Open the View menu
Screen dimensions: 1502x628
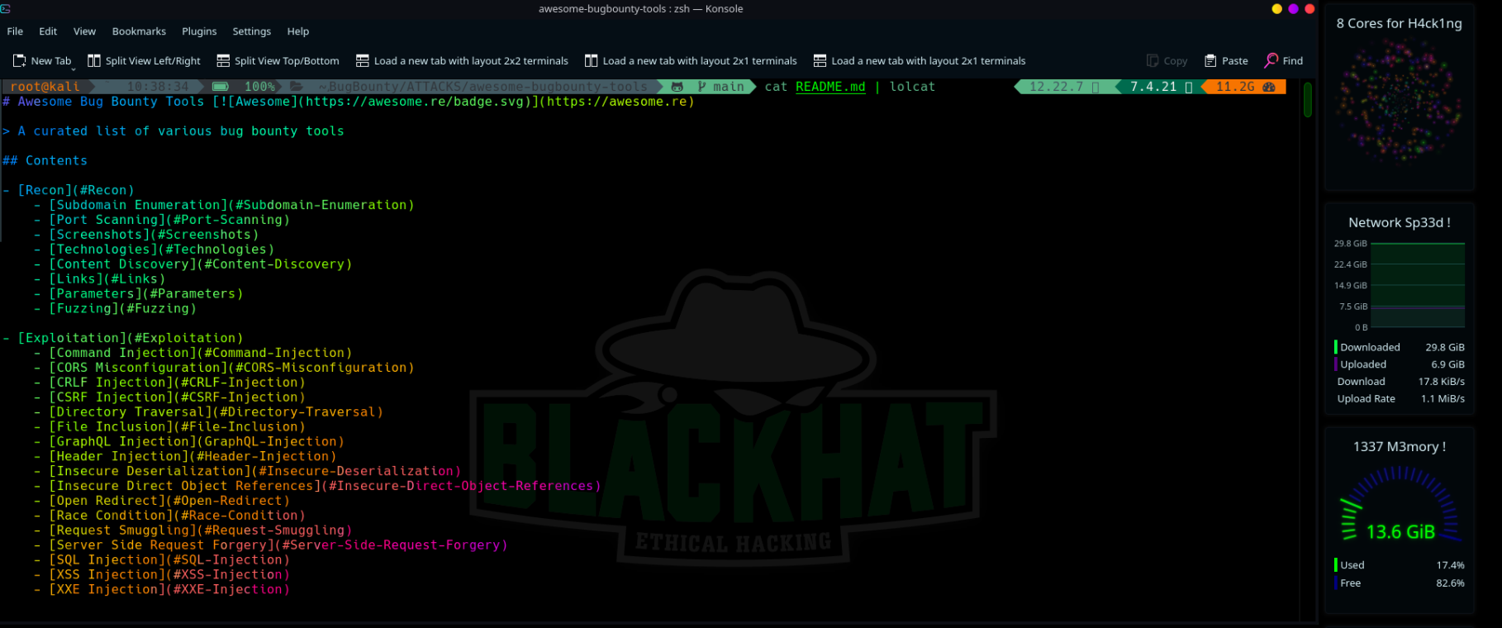point(84,31)
